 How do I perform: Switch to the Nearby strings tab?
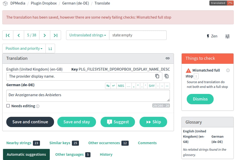tap(19, 143)
